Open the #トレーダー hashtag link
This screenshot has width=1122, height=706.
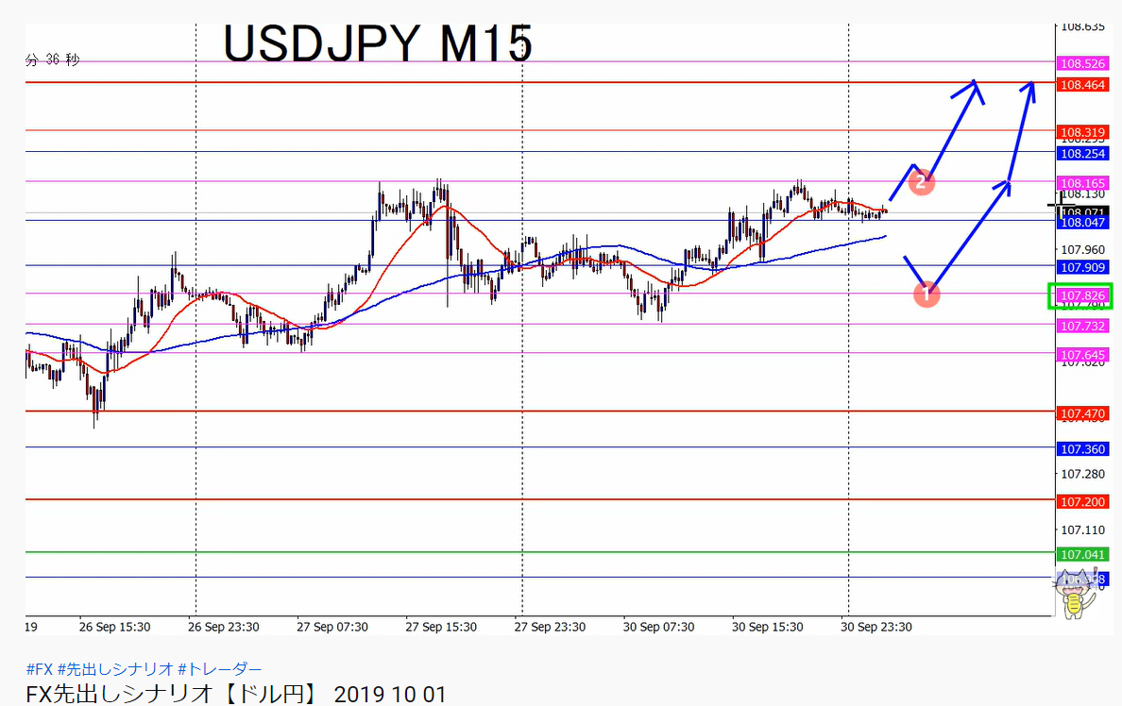click(x=220, y=669)
